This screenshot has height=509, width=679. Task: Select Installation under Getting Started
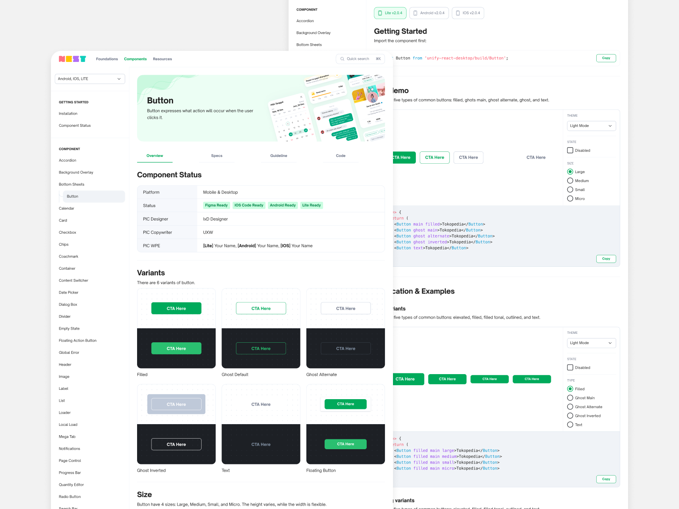[68, 113]
